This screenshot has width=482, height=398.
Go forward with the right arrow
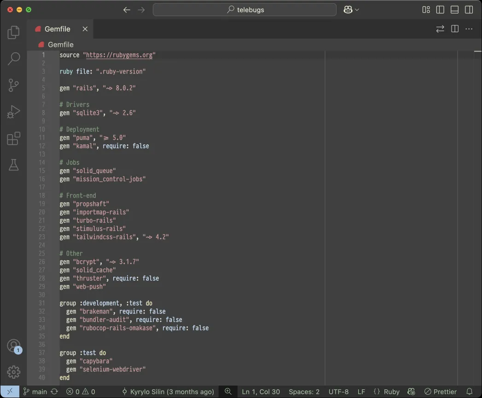coord(141,10)
